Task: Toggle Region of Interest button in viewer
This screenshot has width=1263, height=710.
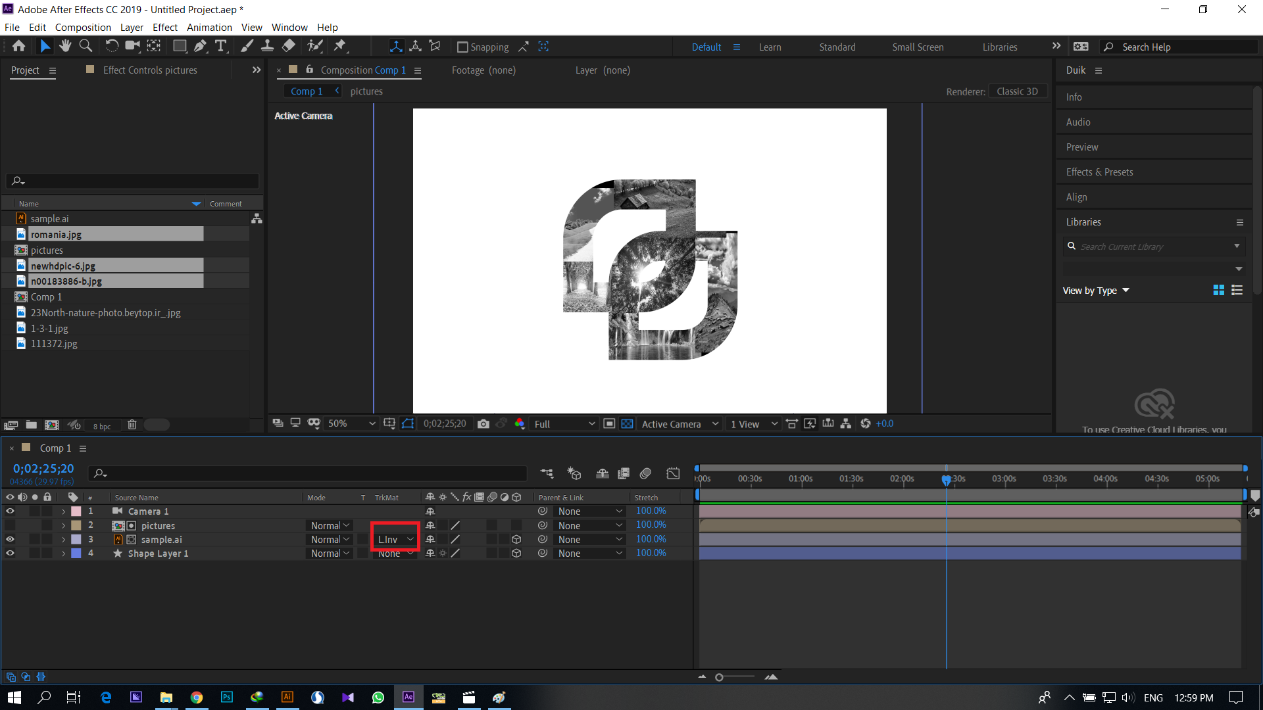Action: (609, 424)
